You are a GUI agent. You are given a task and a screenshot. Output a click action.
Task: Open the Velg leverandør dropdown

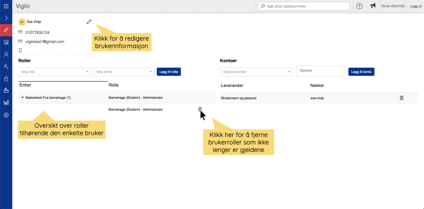[256, 72]
